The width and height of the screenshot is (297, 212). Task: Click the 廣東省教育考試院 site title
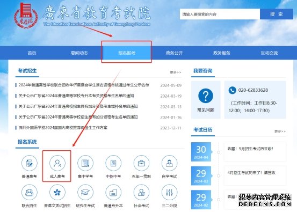click(x=96, y=13)
